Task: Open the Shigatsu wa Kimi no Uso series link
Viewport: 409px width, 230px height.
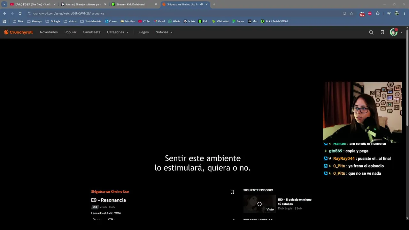Action: pos(110,192)
